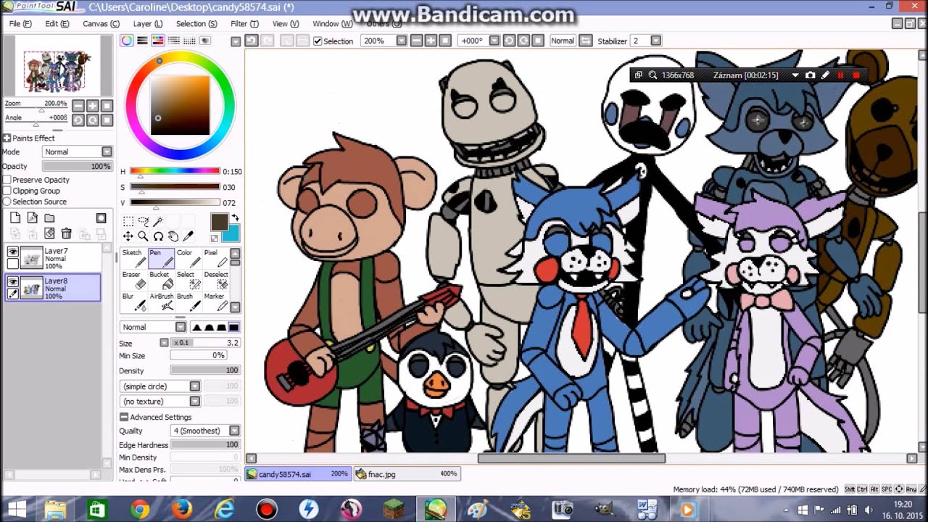Select the Selection Source radio option
The image size is (928, 522).
tap(7, 202)
